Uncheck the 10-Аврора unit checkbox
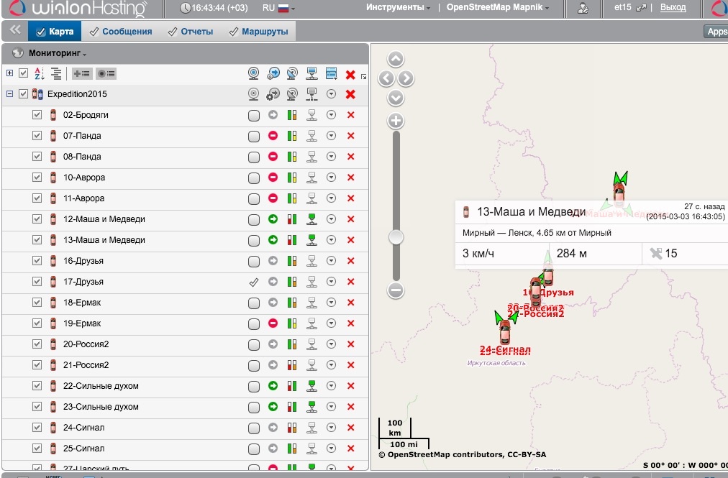Image resolution: width=728 pixels, height=478 pixels. pos(37,178)
